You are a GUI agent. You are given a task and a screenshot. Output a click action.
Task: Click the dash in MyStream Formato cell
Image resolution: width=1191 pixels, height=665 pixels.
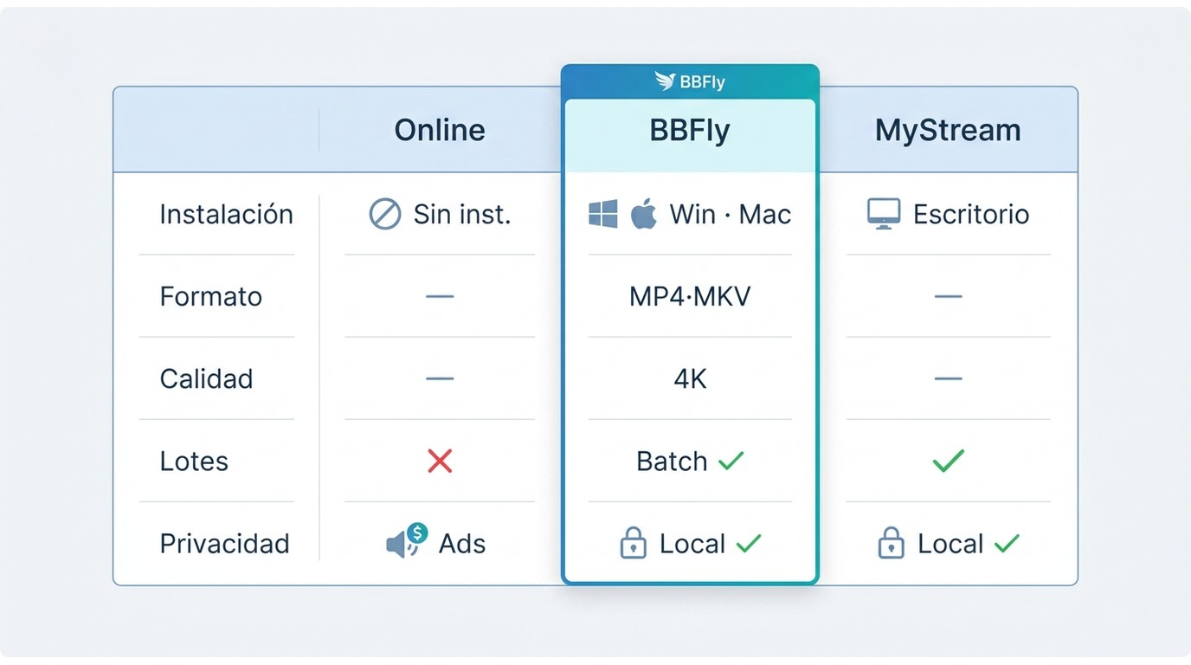949,296
